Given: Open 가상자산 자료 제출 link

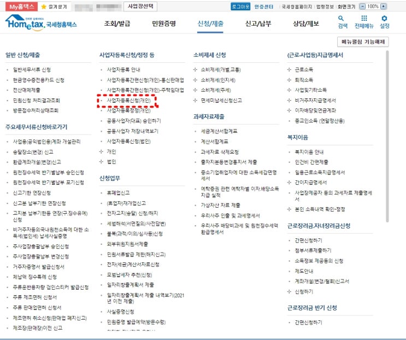Looking at the screenshot, I should (x=221, y=206).
